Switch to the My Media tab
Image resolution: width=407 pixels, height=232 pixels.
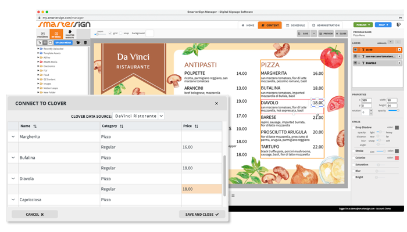click(x=56, y=34)
